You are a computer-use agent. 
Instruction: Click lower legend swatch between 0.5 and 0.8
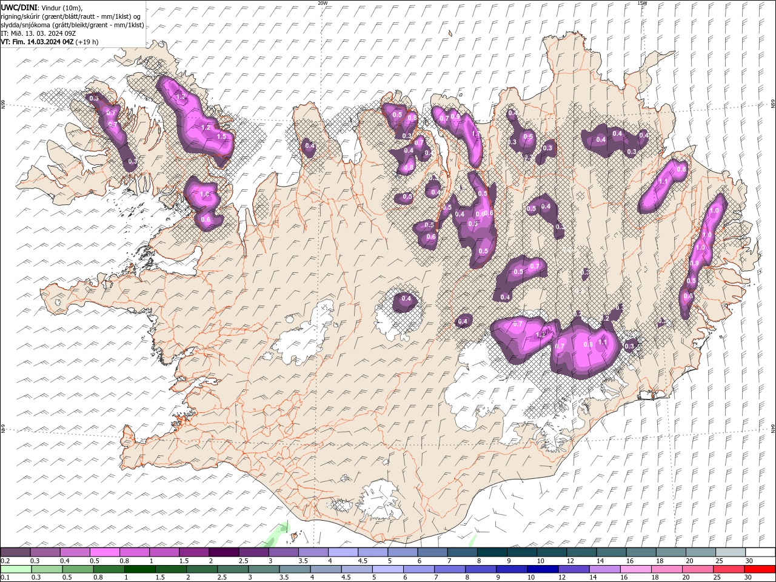pos(78,569)
